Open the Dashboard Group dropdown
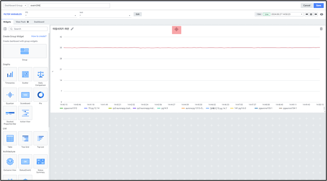Screen dimensions: 327x181 pos(15,6)
